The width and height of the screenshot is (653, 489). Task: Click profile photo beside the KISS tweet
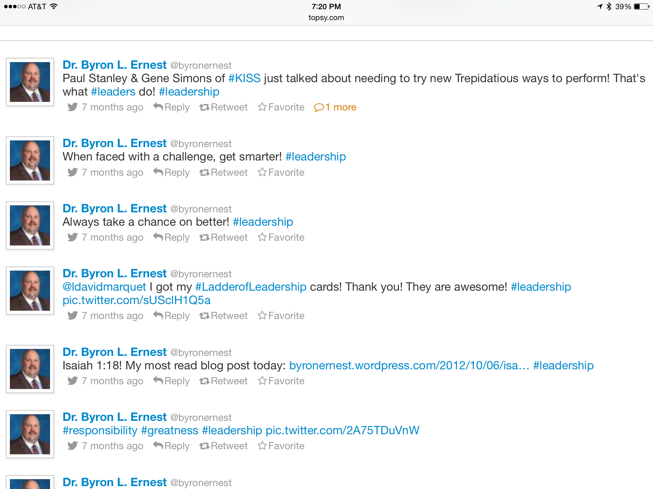(30, 82)
